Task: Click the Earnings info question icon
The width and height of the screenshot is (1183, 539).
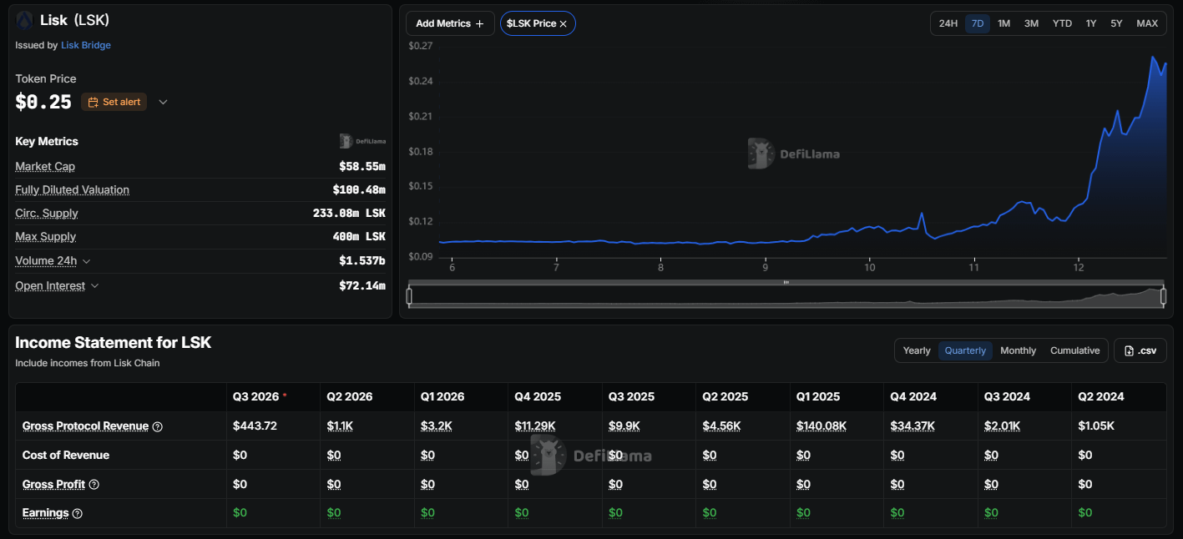Action: [x=78, y=513]
